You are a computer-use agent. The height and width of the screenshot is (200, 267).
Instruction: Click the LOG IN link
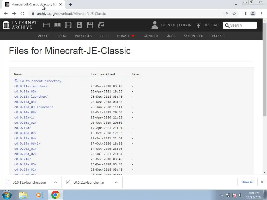click(x=185, y=25)
